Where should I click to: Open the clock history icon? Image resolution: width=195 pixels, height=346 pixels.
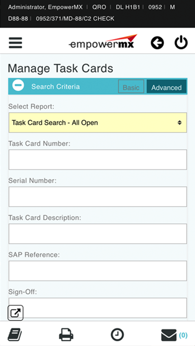click(x=117, y=335)
